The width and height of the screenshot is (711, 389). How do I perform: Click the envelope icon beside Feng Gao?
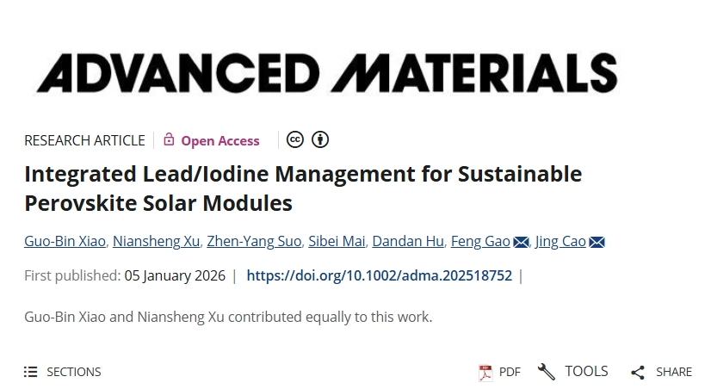521,242
